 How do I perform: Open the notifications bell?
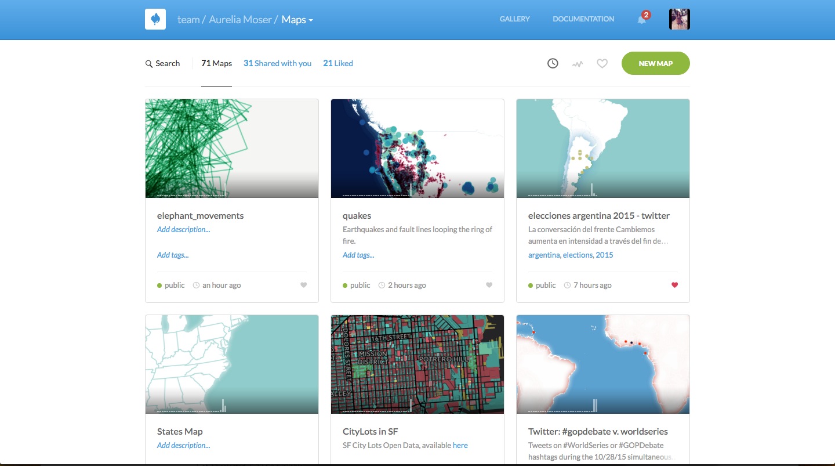(x=641, y=20)
